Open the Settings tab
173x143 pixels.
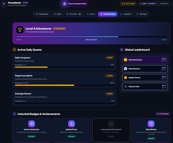point(142,14)
